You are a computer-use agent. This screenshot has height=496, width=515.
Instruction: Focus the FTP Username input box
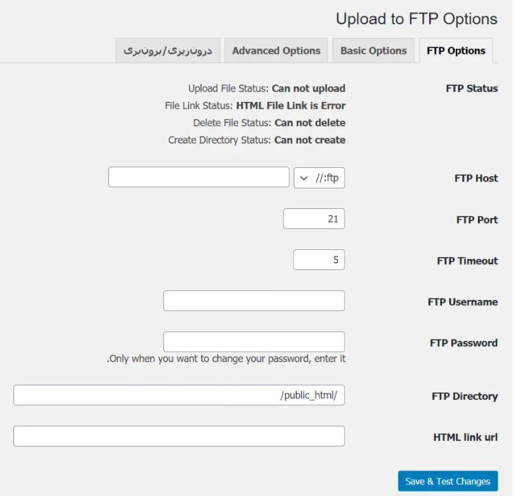point(254,301)
